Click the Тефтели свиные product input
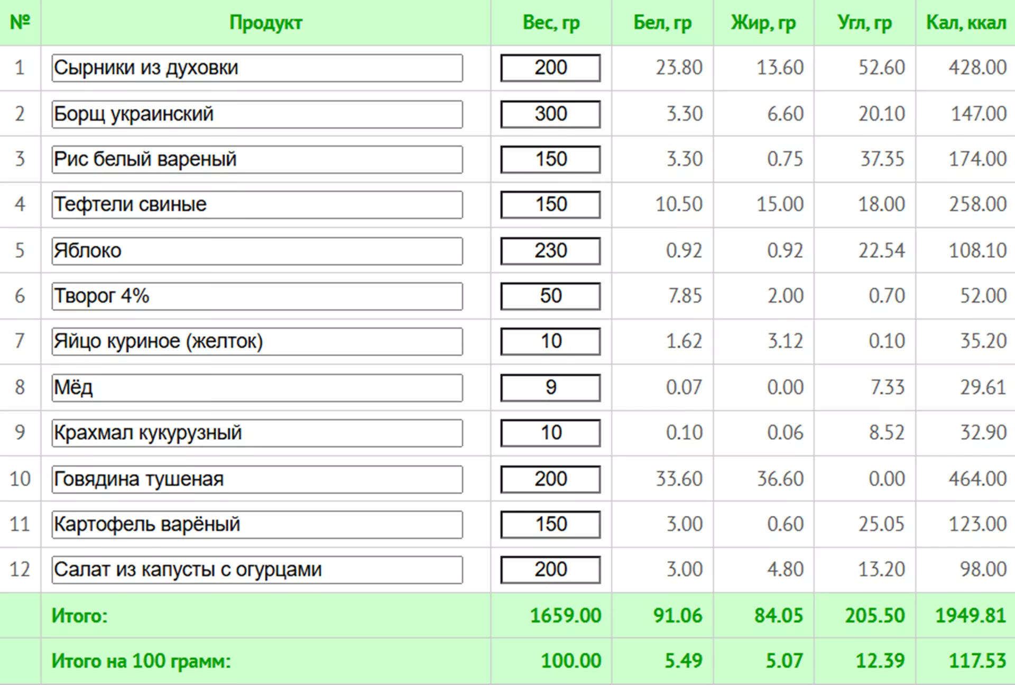 257,205
